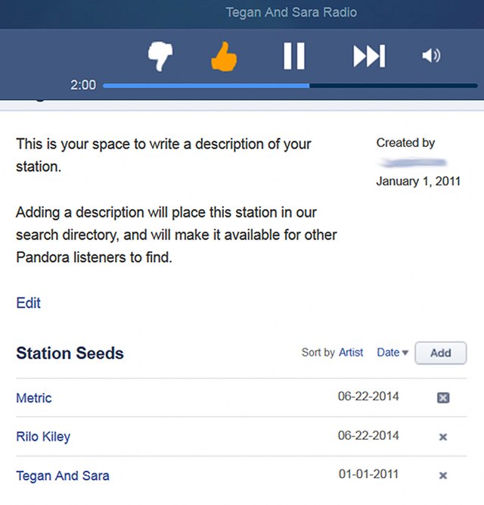Remove the Rilo Kiley seed
Image resolution: width=484 pixels, height=505 pixels.
443,437
